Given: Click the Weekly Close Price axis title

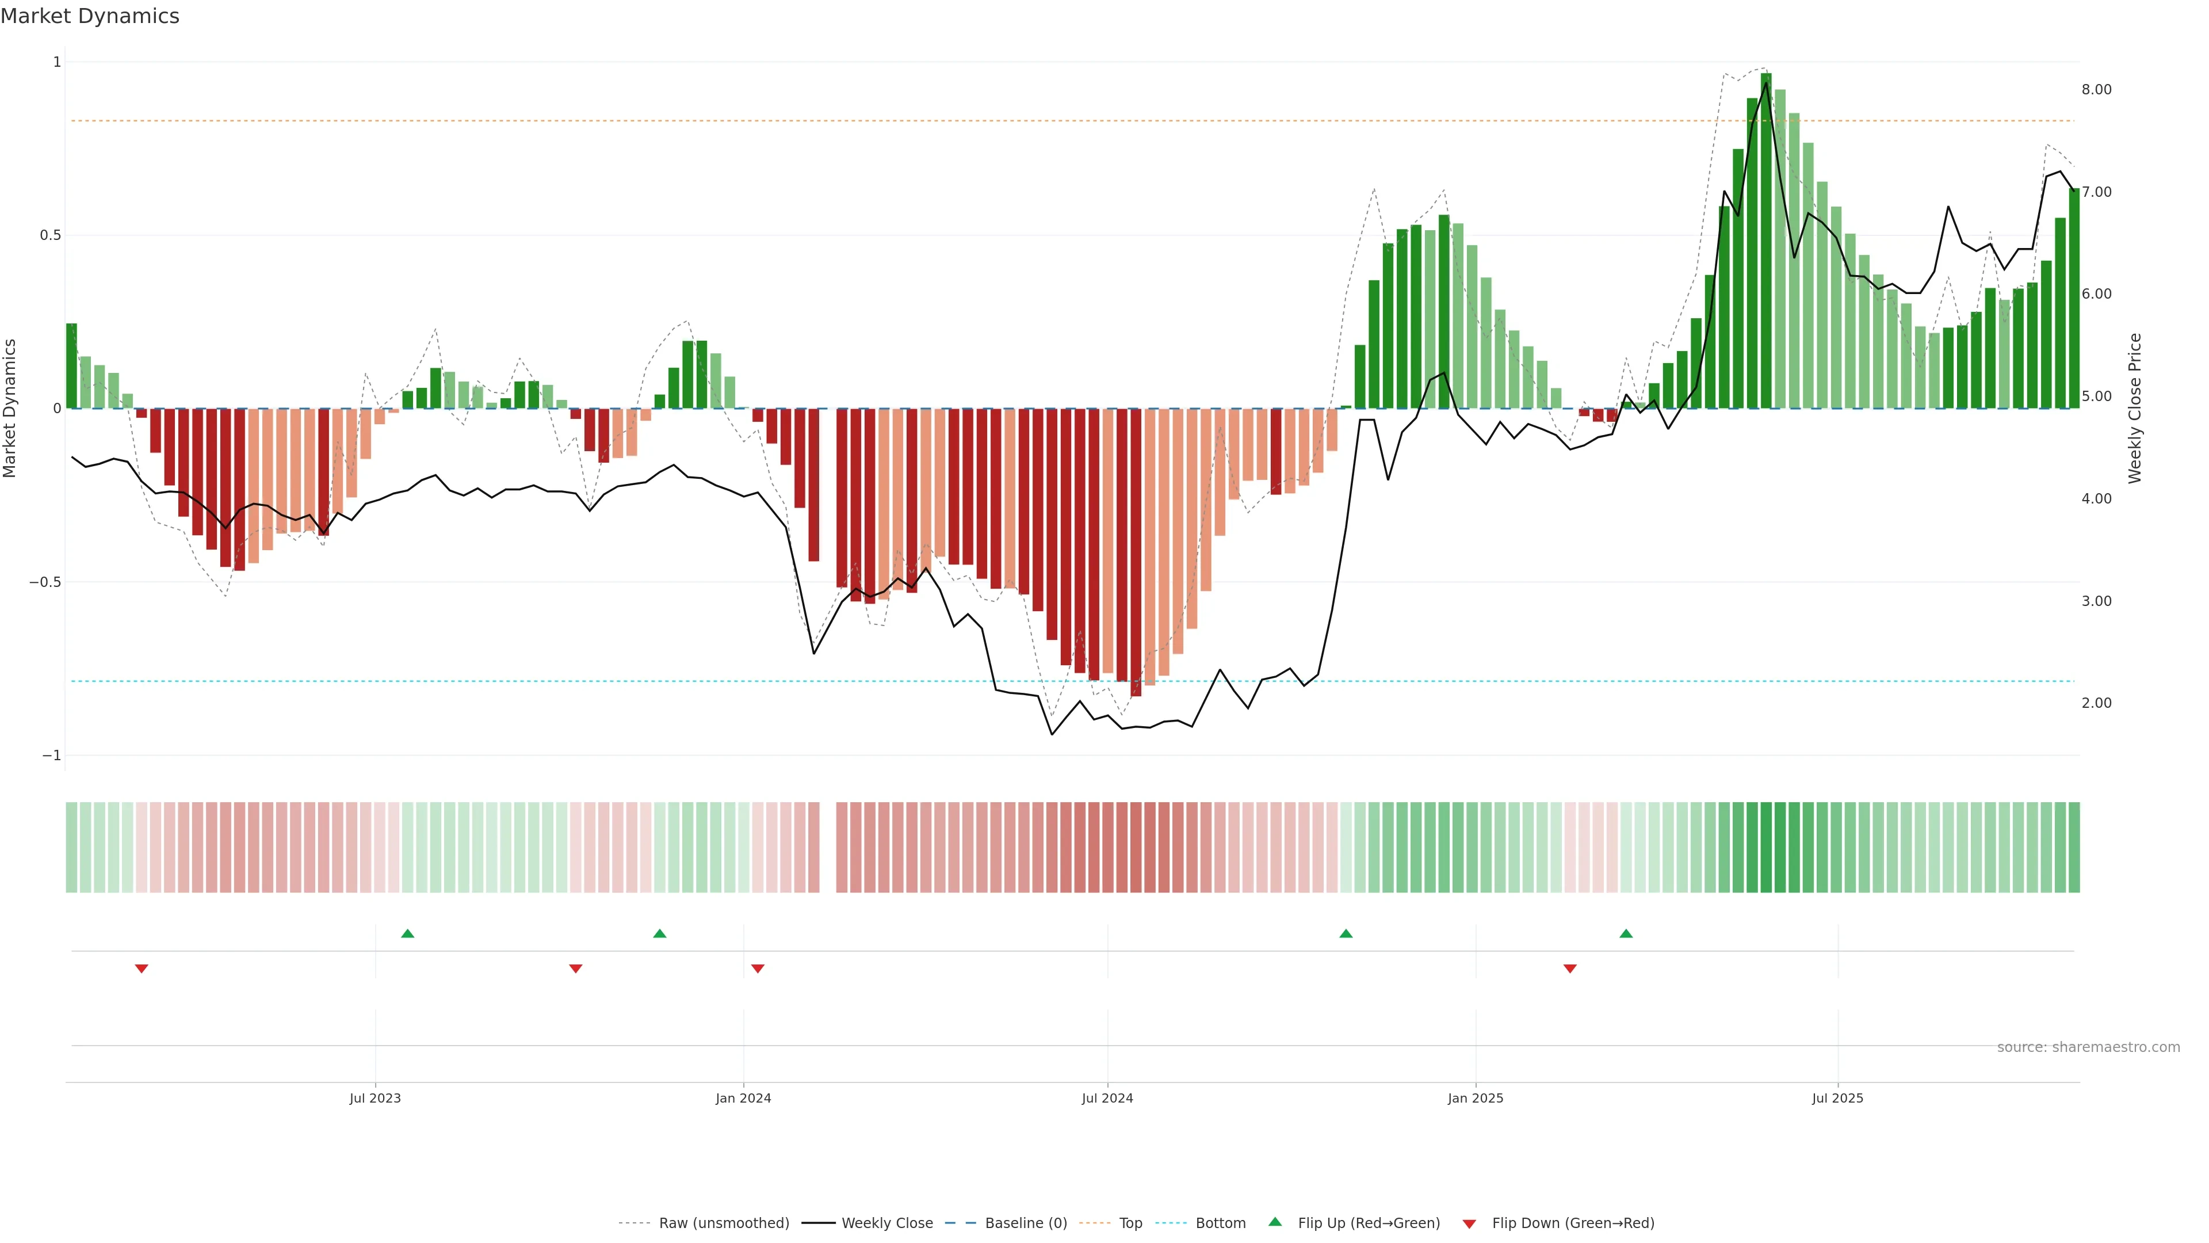Looking at the screenshot, I should (x=2134, y=409).
